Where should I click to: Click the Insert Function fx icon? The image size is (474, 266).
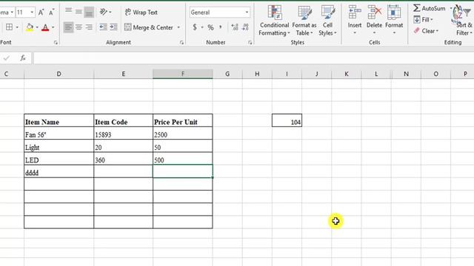coord(23,58)
